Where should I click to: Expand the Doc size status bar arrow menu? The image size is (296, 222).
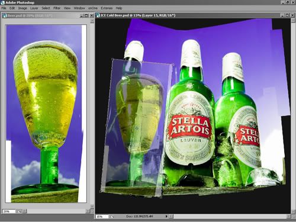(166, 217)
